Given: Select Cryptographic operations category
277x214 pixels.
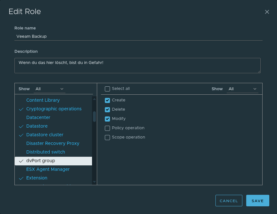Looking at the screenshot, I should pos(54,109).
